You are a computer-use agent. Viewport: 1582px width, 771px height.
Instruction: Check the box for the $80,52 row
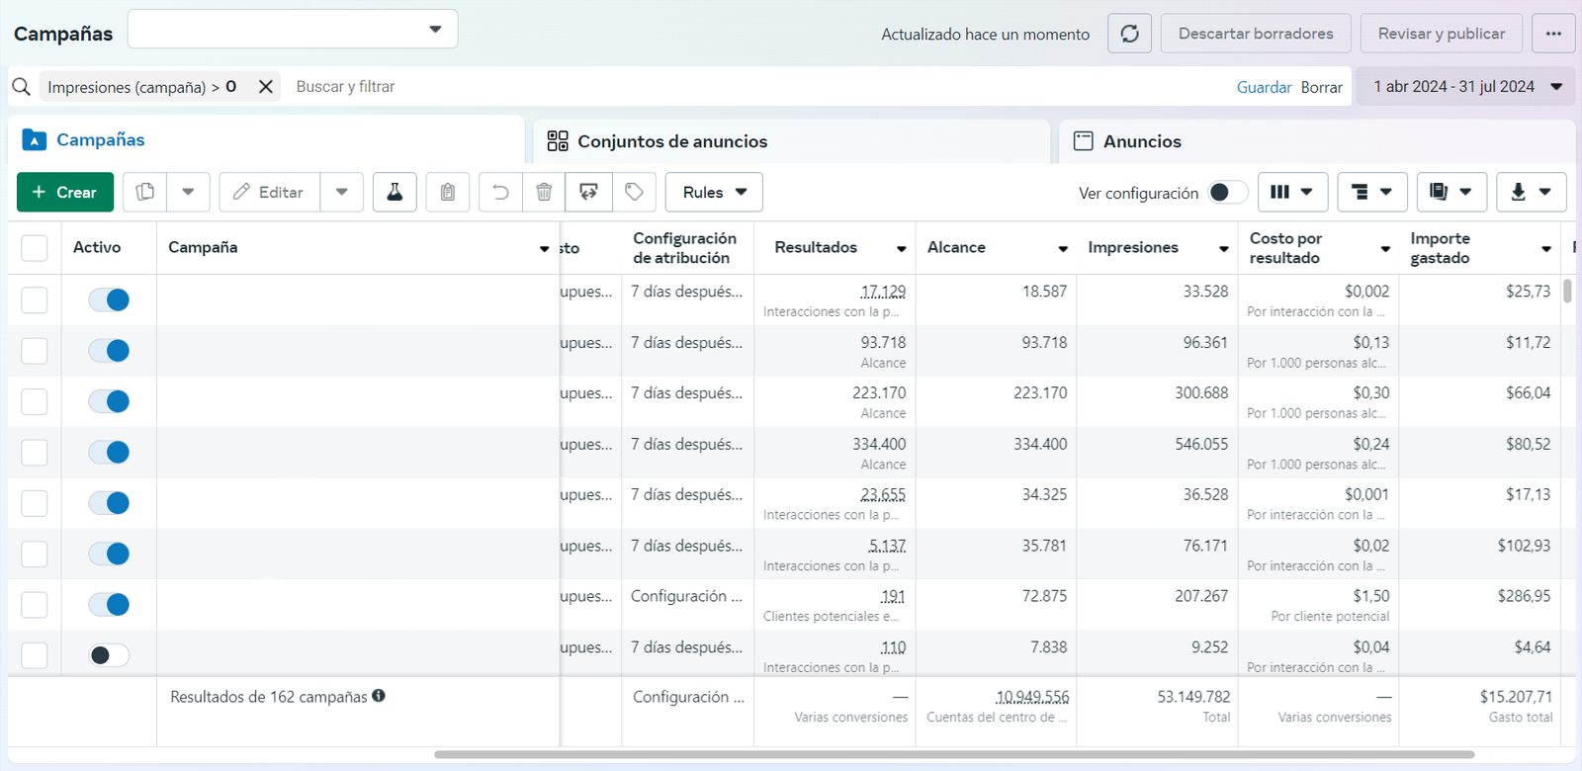tap(35, 453)
